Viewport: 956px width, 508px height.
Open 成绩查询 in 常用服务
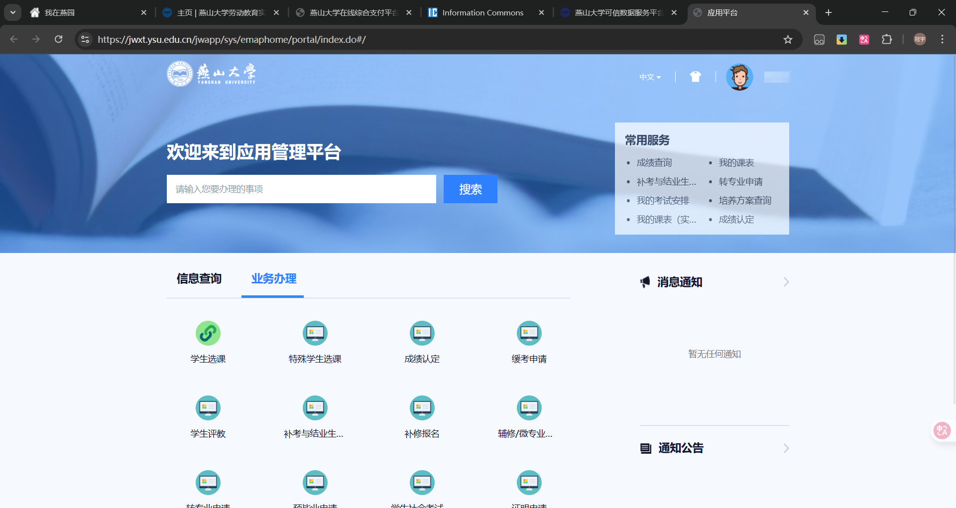654,162
